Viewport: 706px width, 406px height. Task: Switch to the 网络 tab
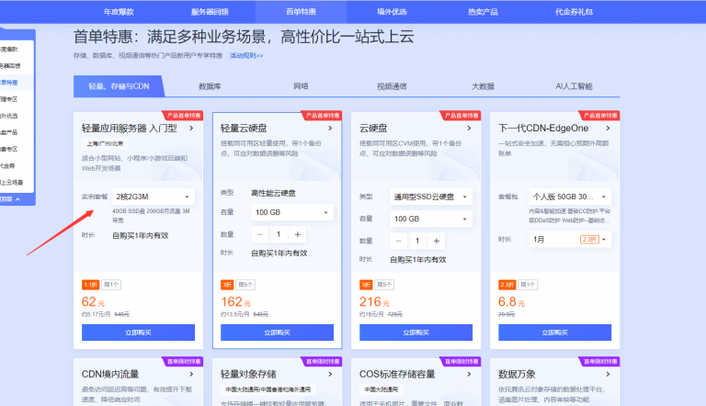point(301,86)
